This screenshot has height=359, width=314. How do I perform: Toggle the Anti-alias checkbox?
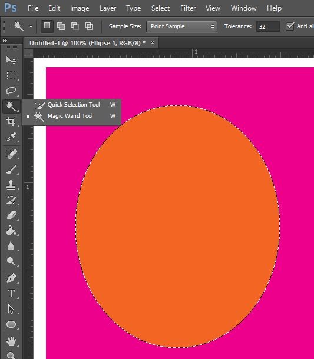(x=290, y=26)
